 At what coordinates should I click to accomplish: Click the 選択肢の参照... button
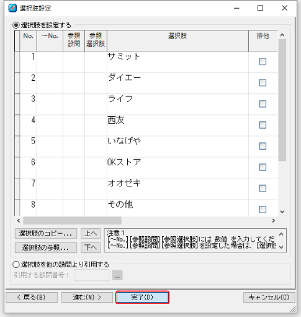[46, 247]
